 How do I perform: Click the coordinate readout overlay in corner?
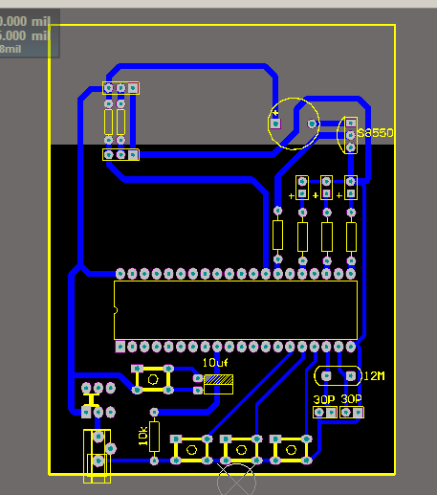(x=30, y=34)
